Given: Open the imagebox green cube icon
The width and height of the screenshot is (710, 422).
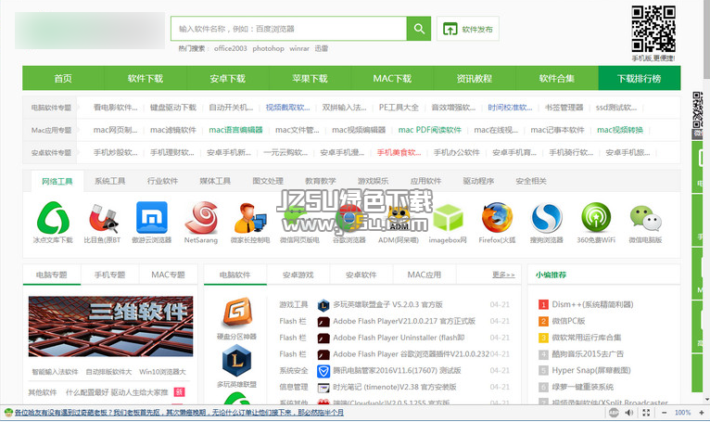Looking at the screenshot, I should point(448,218).
